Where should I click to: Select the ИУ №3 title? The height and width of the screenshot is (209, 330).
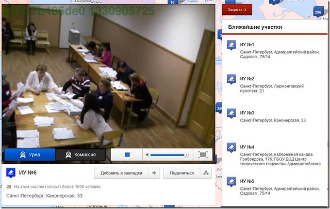[x=247, y=113]
